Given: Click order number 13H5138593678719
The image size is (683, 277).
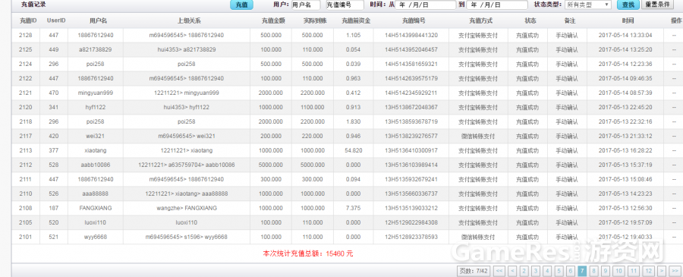Looking at the screenshot, I should pyautogui.click(x=411, y=121).
